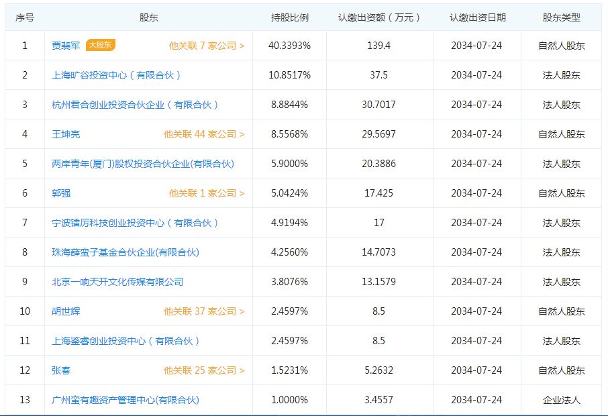Open 上海鉴睿创业投资中心 link
Viewport: 608px width, 416px height.
pyautogui.click(x=125, y=341)
